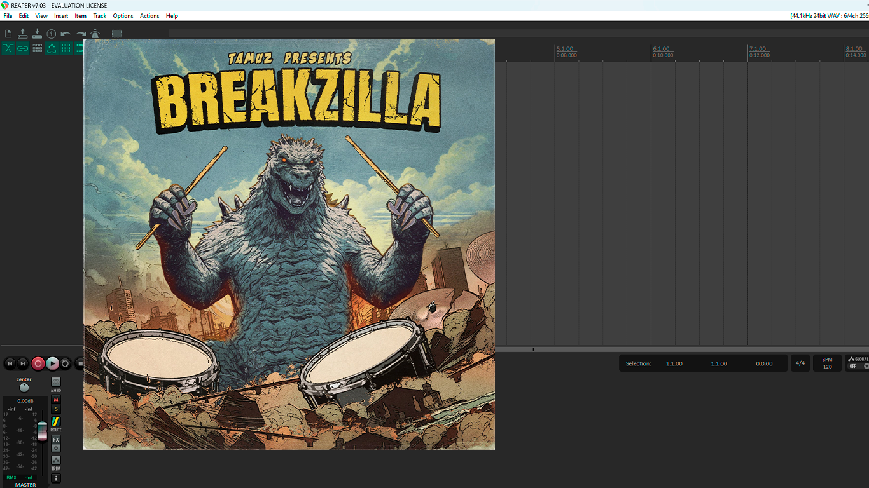Open master TRIM envelope button
Viewport: 869px width, 488px height.
[x=56, y=460]
